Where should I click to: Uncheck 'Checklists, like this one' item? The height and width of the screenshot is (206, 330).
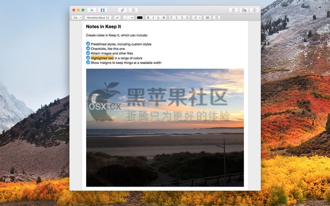[x=88, y=48]
